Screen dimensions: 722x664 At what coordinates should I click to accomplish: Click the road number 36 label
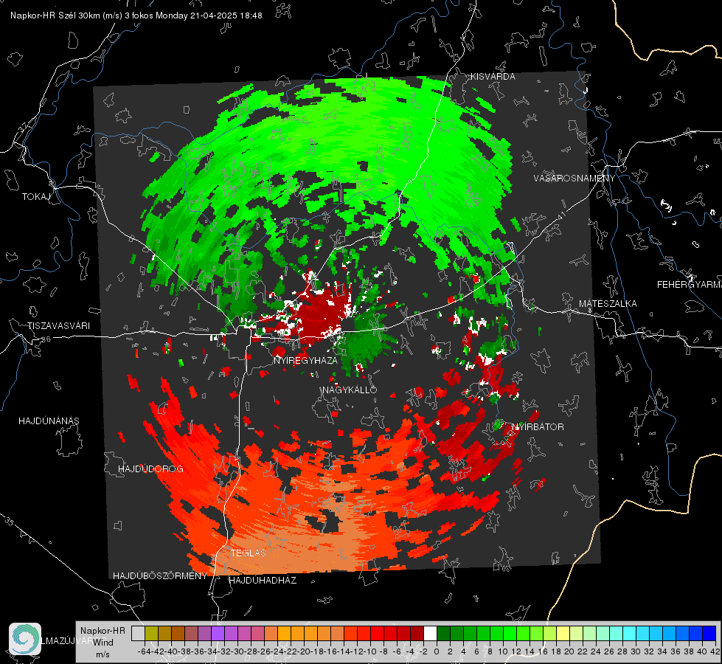(46, 339)
